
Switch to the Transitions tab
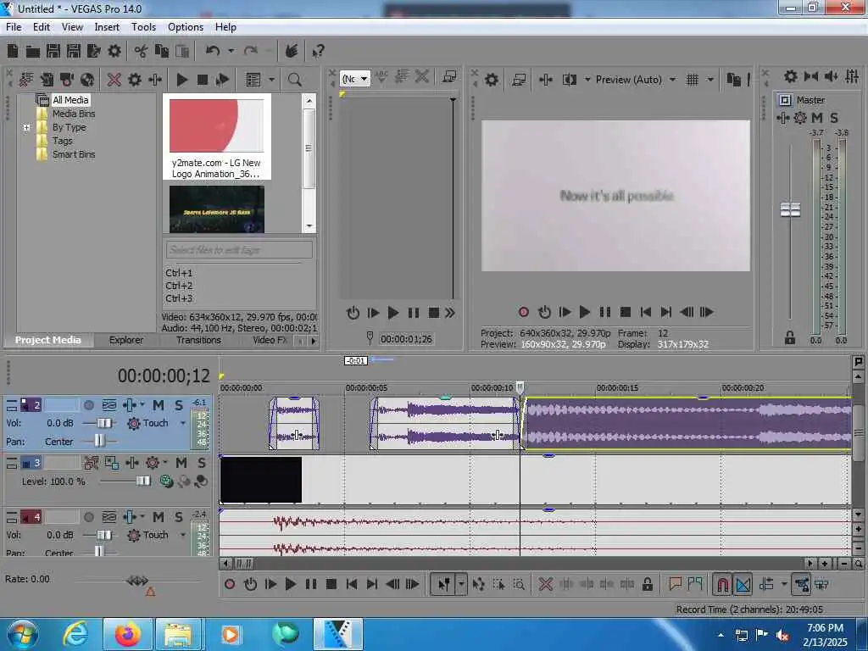point(198,340)
